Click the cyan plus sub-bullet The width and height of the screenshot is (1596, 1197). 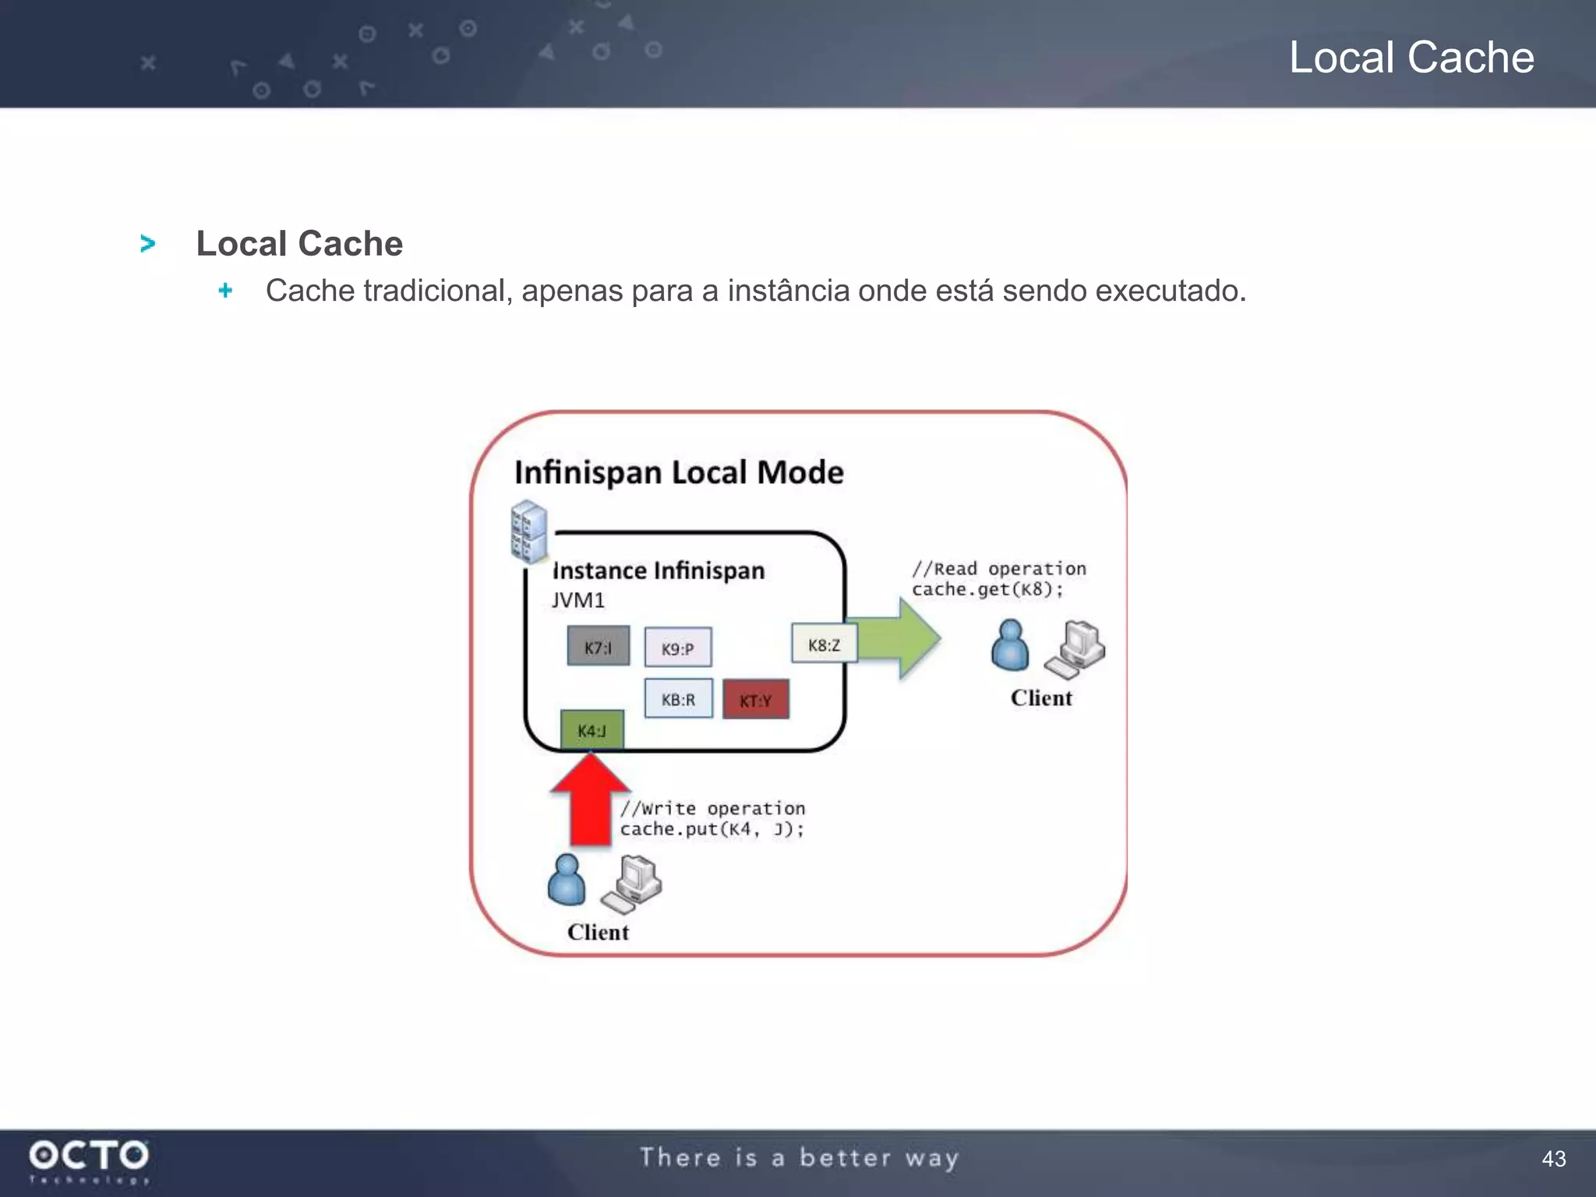coord(225,291)
